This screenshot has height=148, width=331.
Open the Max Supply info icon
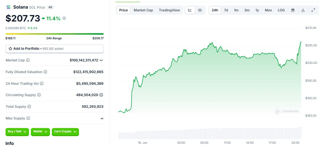pyautogui.click(x=28, y=118)
